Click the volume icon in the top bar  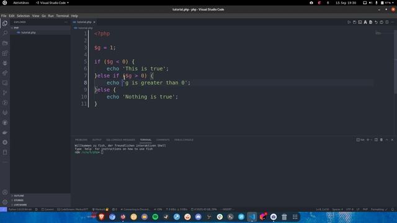click(371, 2)
